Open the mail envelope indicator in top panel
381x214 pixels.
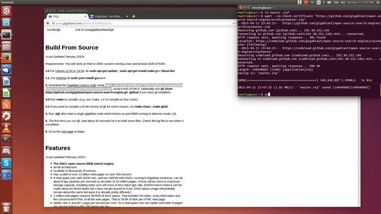click(329, 2)
